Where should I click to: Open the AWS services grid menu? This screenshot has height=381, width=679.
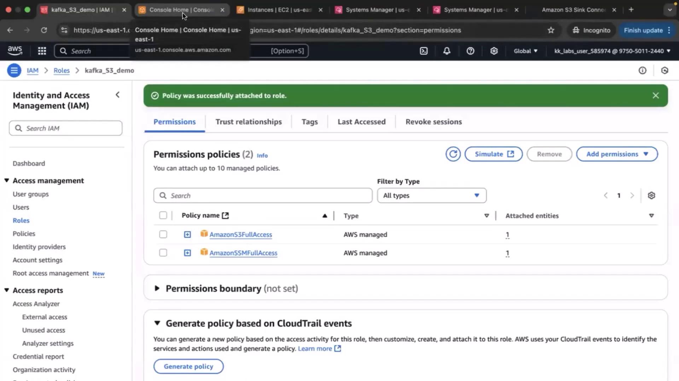42,51
